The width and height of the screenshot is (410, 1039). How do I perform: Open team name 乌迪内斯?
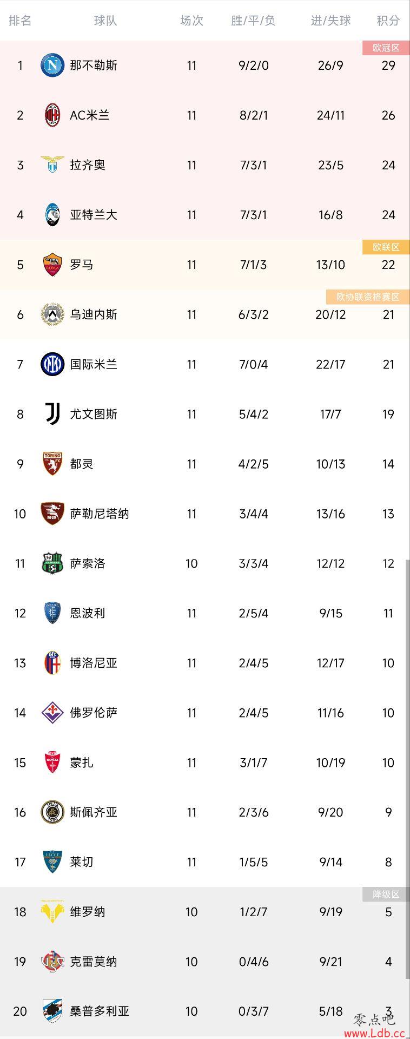click(x=94, y=314)
